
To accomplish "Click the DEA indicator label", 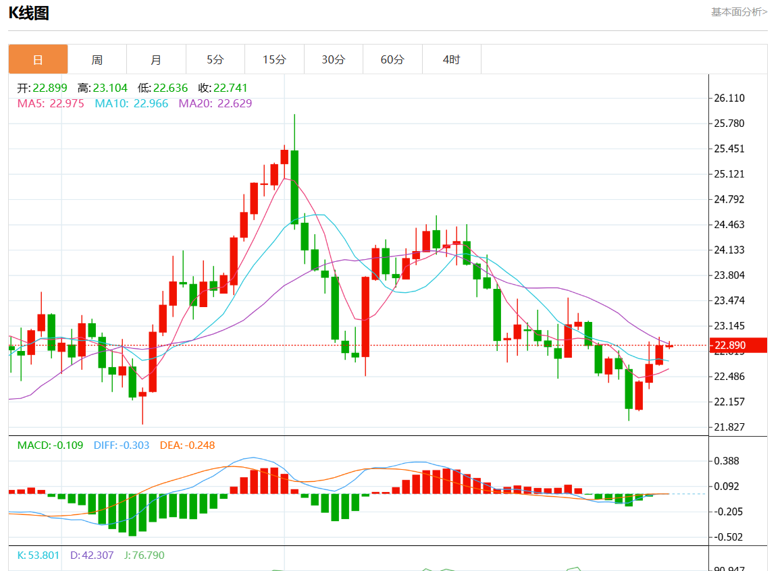I will pos(187,445).
